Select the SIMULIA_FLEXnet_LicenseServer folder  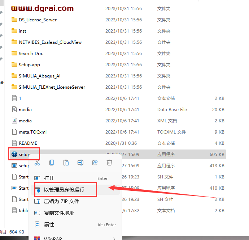(52, 87)
